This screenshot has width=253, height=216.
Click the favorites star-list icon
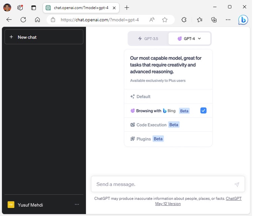tap(200, 20)
